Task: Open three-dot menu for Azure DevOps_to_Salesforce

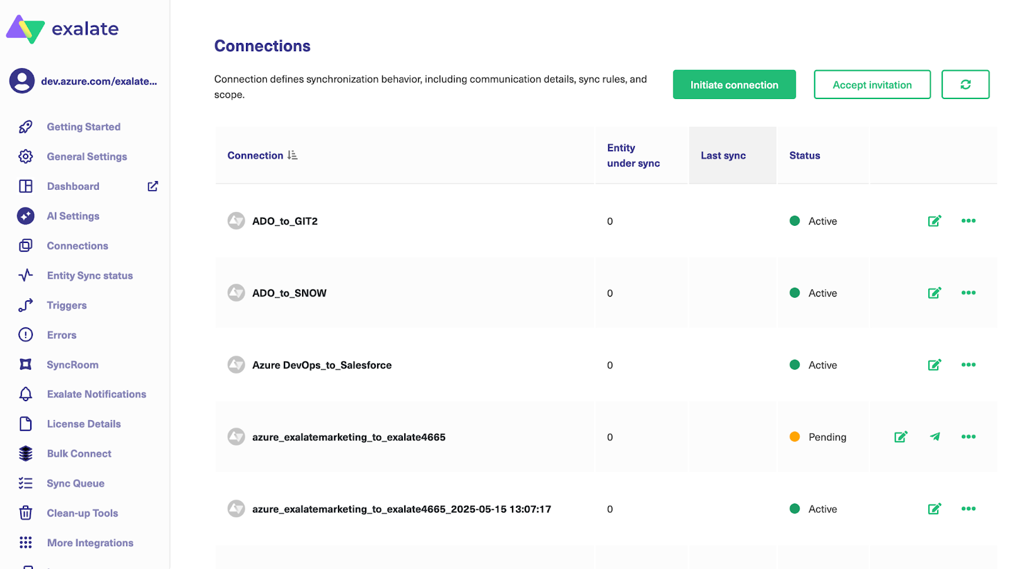Action: coord(968,365)
